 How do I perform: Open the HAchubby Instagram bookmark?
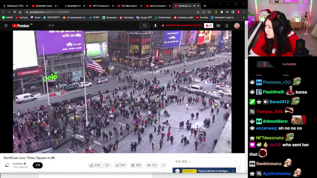pyautogui.click(x=127, y=18)
